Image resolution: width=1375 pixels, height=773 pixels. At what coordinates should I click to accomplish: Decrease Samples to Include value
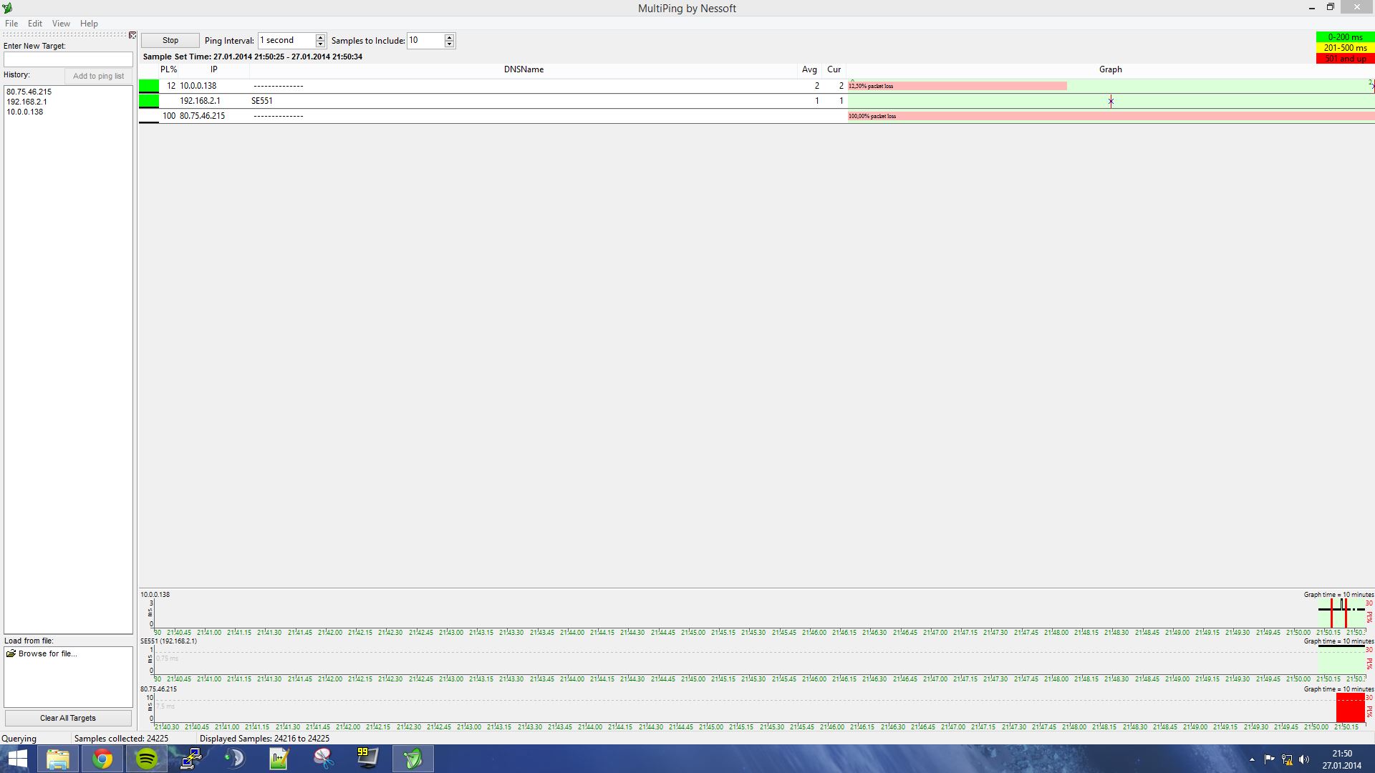449,44
